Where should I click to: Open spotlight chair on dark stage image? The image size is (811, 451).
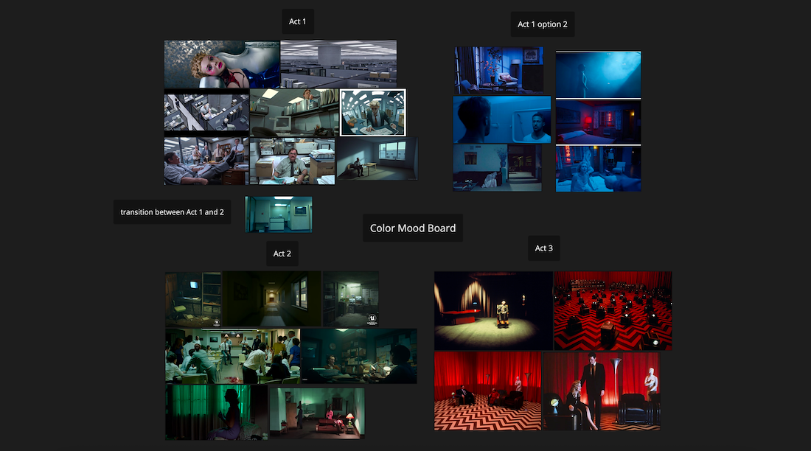(x=493, y=311)
